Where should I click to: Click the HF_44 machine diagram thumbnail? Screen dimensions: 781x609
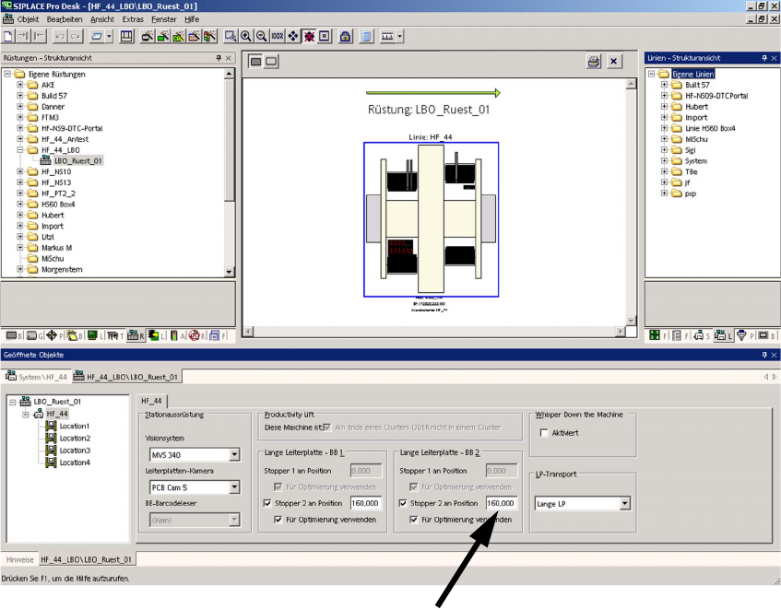point(431,219)
